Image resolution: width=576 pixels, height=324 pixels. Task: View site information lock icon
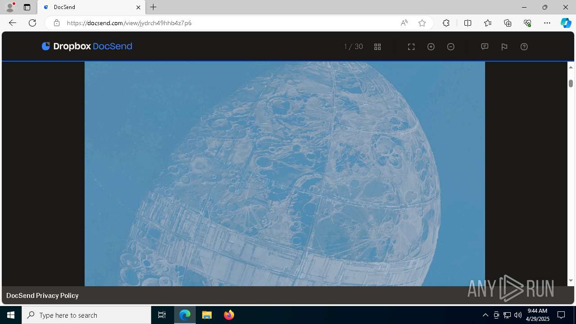tap(57, 23)
